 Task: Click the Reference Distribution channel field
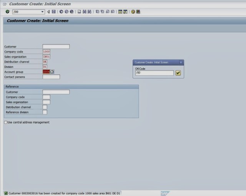[x=45, y=107]
